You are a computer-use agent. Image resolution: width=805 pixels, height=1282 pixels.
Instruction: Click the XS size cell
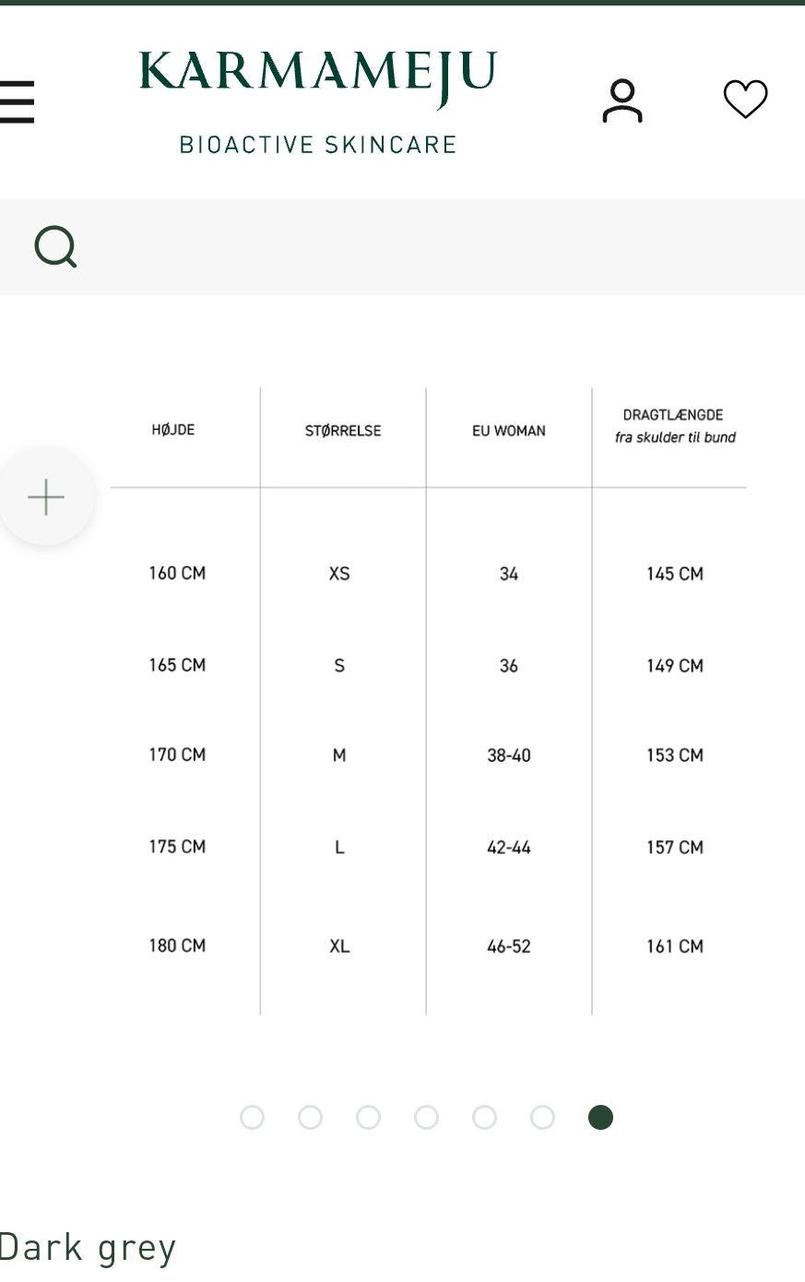point(339,574)
